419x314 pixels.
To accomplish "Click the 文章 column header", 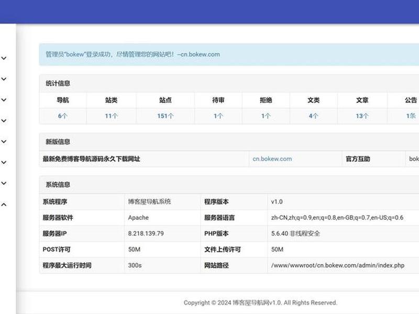I will 362,100.
